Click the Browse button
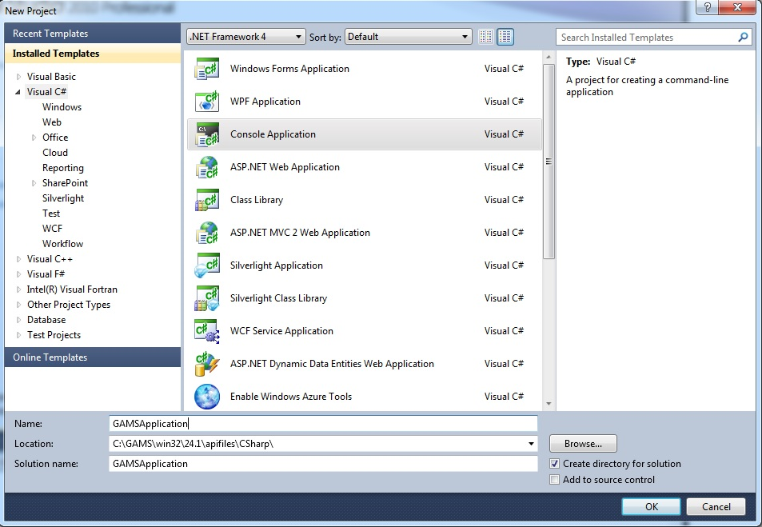Screen dimensions: 762x527 (583, 444)
